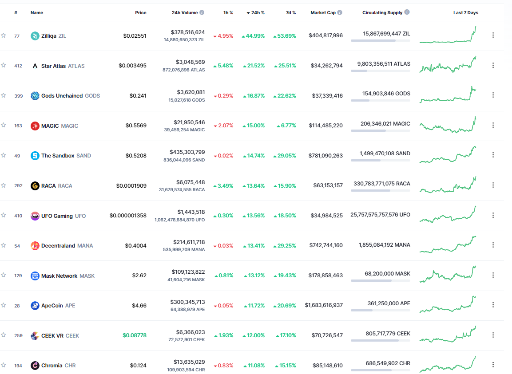Screen dimensions: 512x374
Task: Star Zilliqa to add to watchlist
Action: tap(4, 35)
